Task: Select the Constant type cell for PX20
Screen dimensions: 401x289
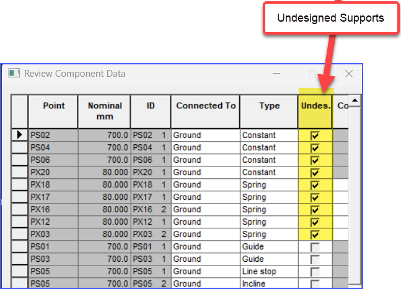Action: click(x=269, y=172)
